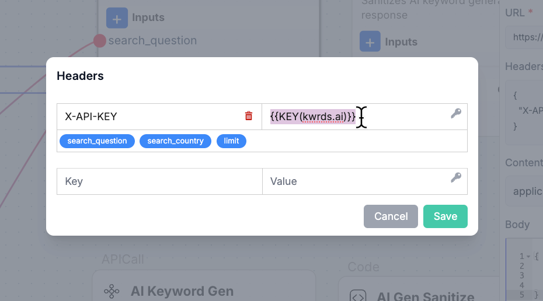Delete the X-API-KEY header row

249,116
